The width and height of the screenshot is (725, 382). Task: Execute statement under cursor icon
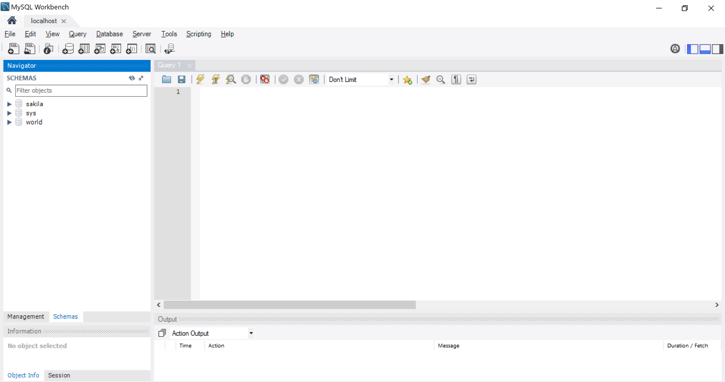pos(215,79)
